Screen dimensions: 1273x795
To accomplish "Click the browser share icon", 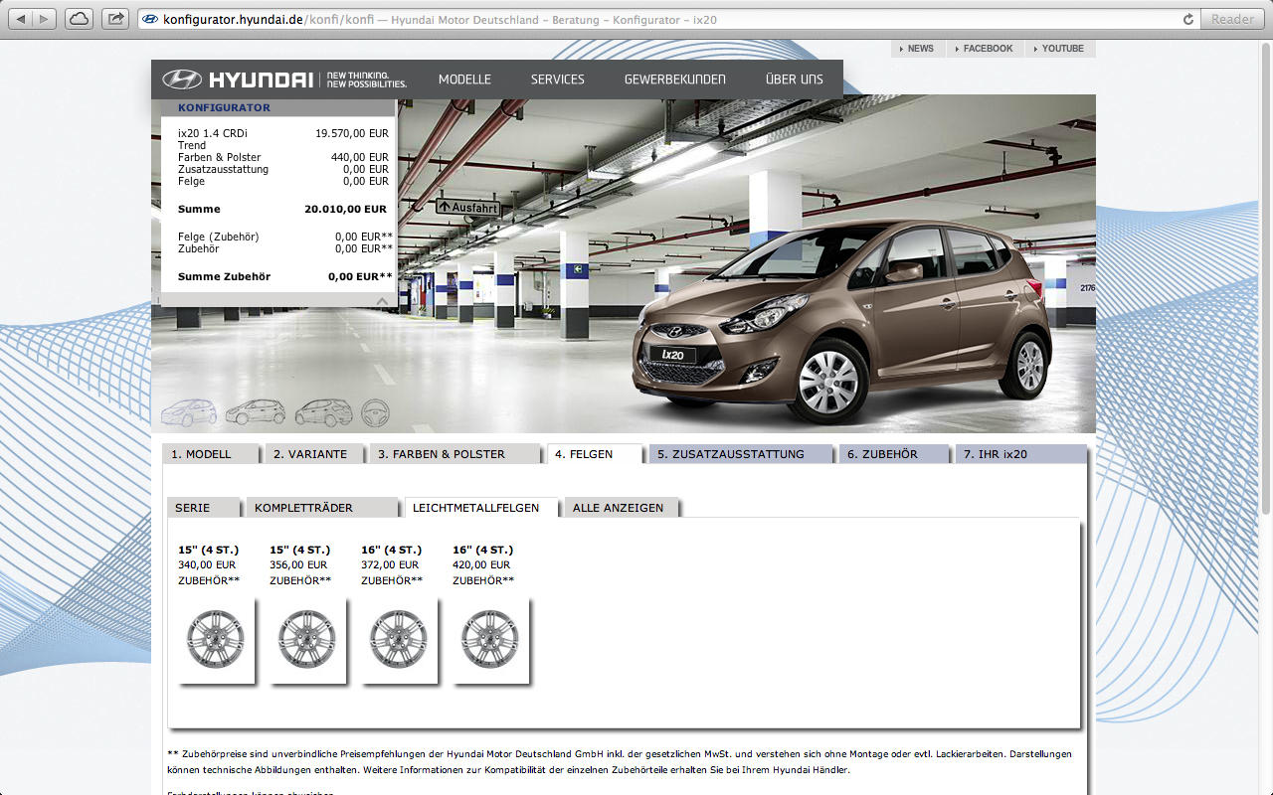I will [115, 19].
